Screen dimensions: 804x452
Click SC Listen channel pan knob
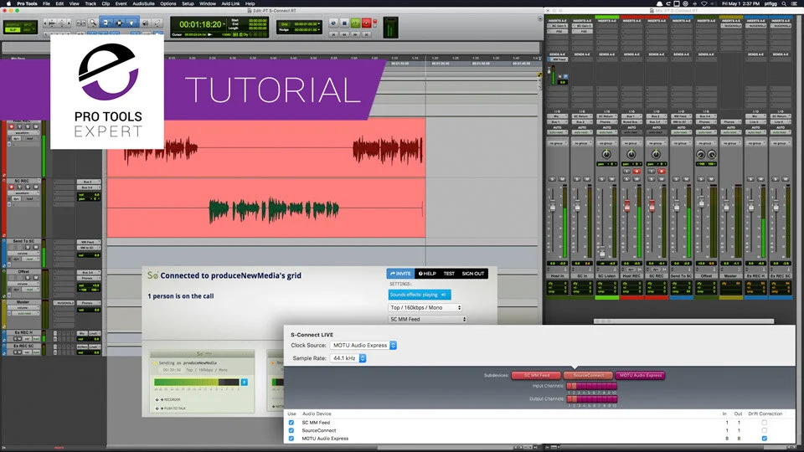tap(606, 154)
